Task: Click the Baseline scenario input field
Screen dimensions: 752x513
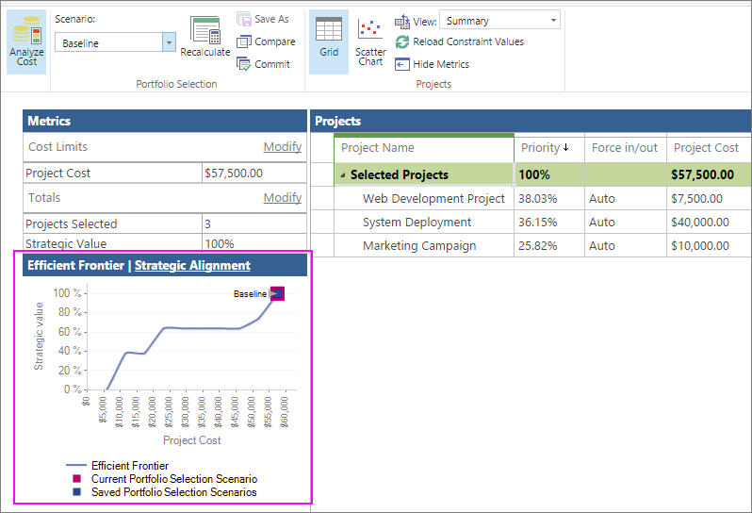Action: pyautogui.click(x=109, y=42)
